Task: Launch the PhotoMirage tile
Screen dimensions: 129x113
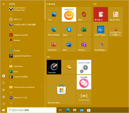Action: [101, 45]
